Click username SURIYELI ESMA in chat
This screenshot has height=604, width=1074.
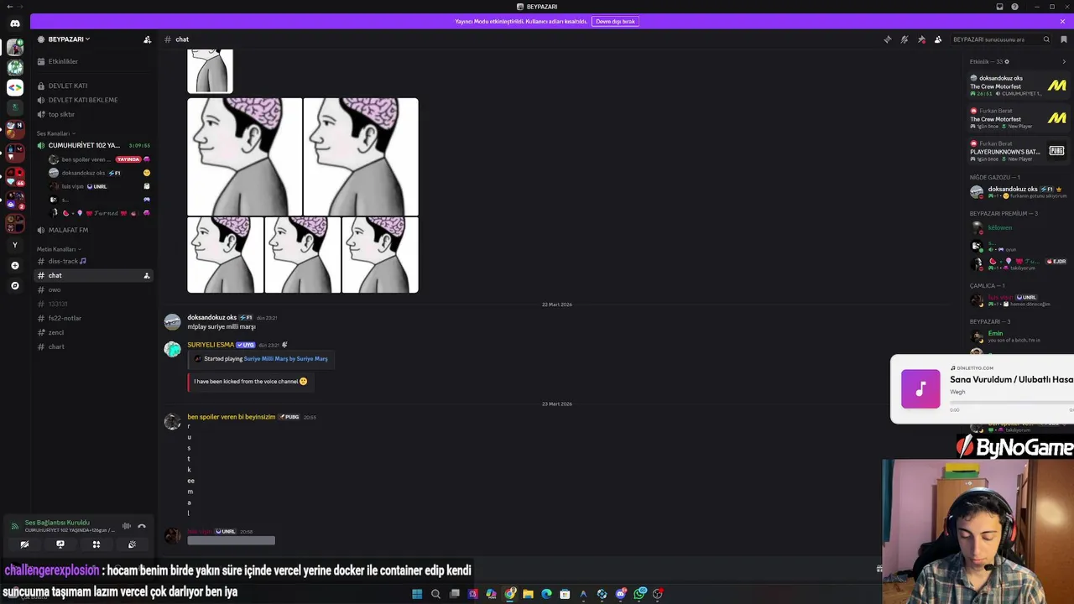(x=210, y=345)
